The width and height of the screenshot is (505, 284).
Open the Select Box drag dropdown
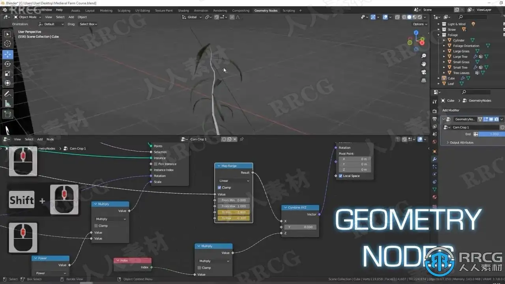(x=88, y=24)
